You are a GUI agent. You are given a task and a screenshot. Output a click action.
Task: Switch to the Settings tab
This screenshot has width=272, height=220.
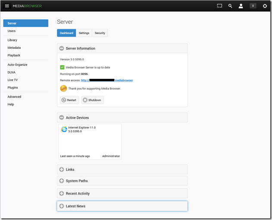pyautogui.click(x=84, y=33)
